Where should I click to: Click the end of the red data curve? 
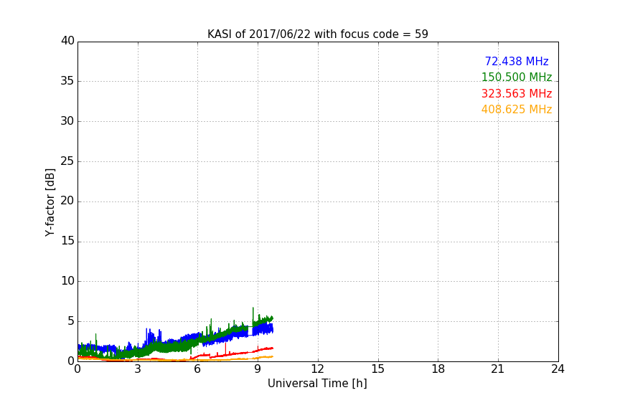click(272, 348)
